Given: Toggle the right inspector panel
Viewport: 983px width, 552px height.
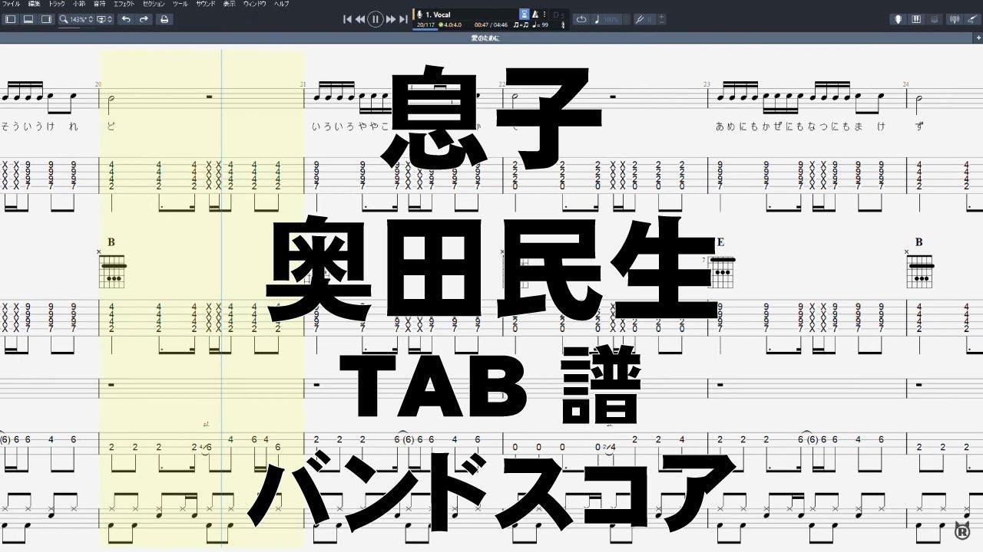Looking at the screenshot, I should (46, 19).
